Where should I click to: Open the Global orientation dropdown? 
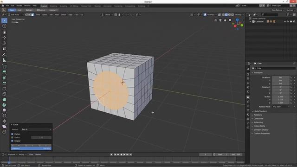pyautogui.click(x=107, y=14)
